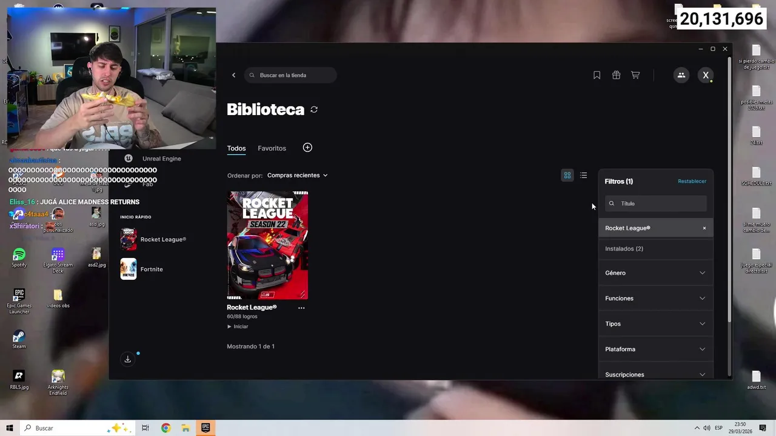Expand the Funciones filter section
The height and width of the screenshot is (436, 776).
pyautogui.click(x=656, y=299)
